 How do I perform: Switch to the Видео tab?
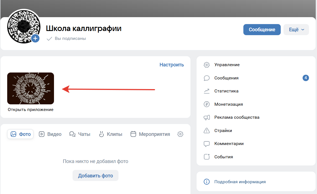[x=50, y=134]
